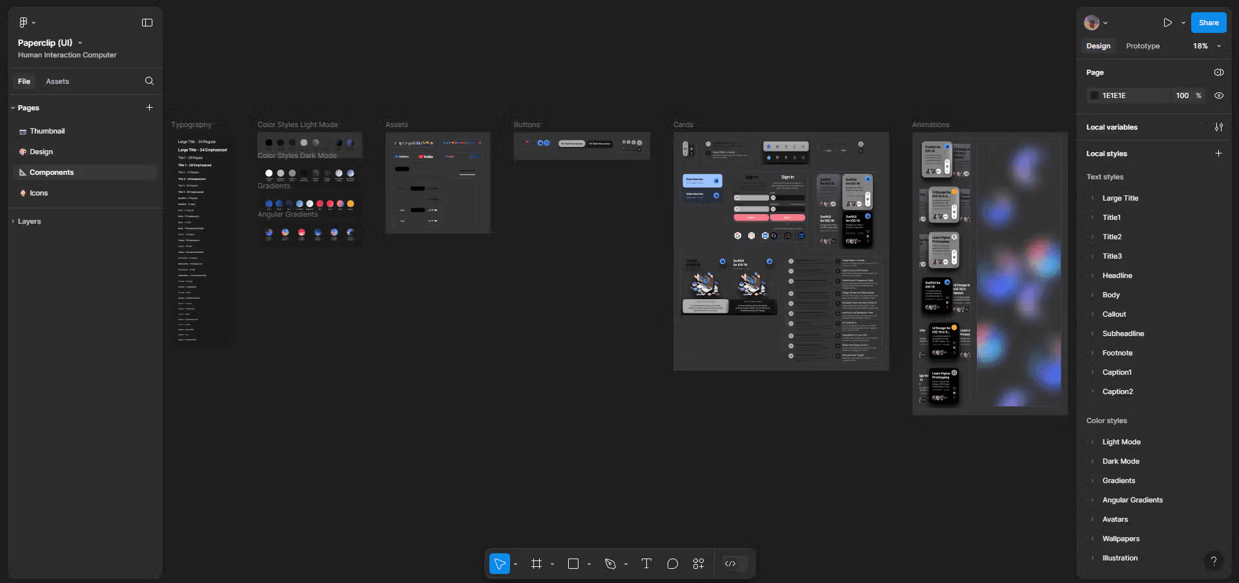1239x583 pixels.
Task: Select the Text tool
Action: (x=646, y=564)
